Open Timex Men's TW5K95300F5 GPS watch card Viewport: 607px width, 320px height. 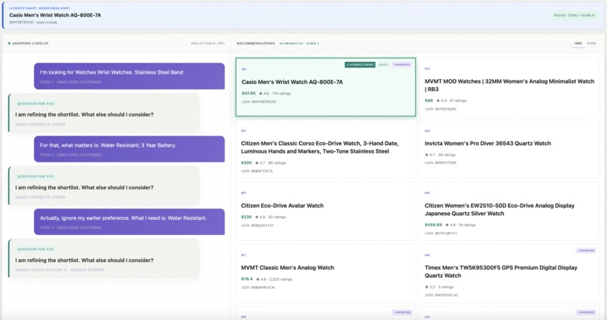(509, 273)
